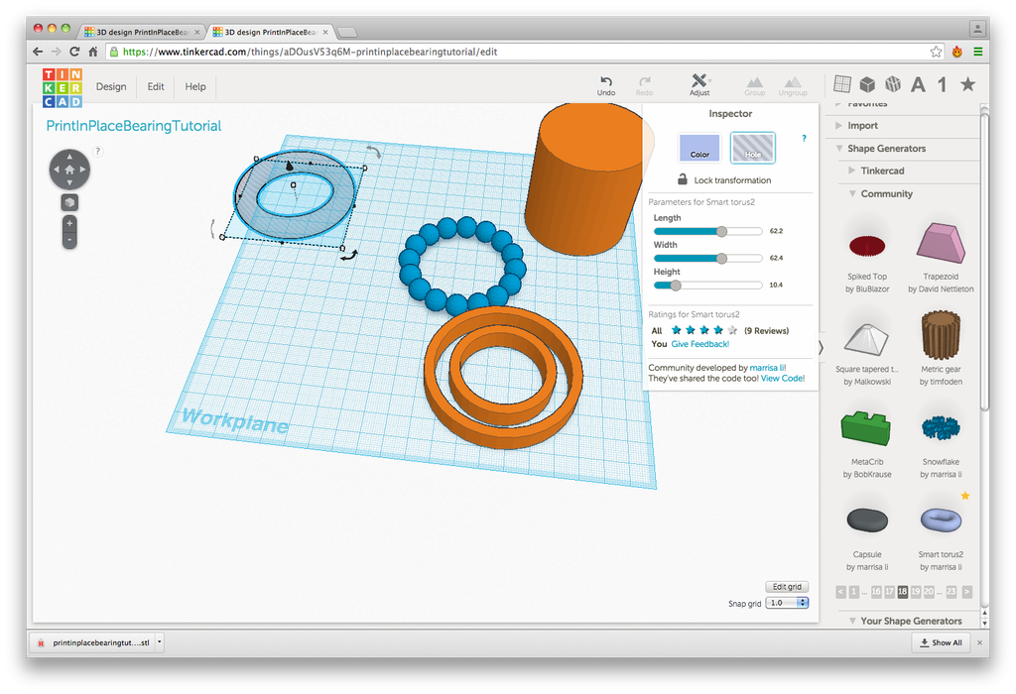Viewport: 1016px width, 694px height.
Task: Click the Tinkercad logo
Action: coord(63,87)
